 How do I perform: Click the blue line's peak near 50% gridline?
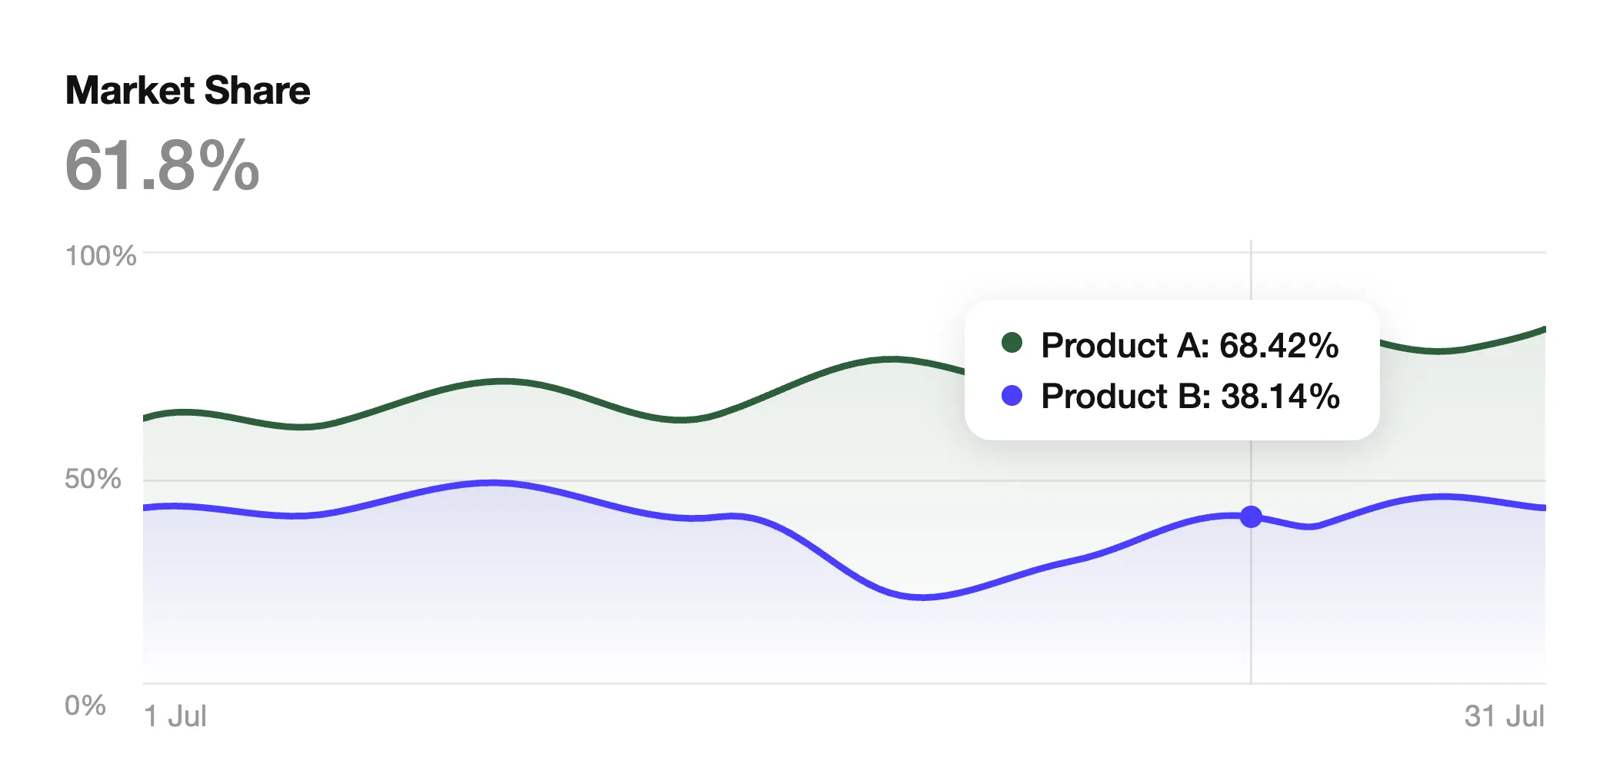[492, 483]
